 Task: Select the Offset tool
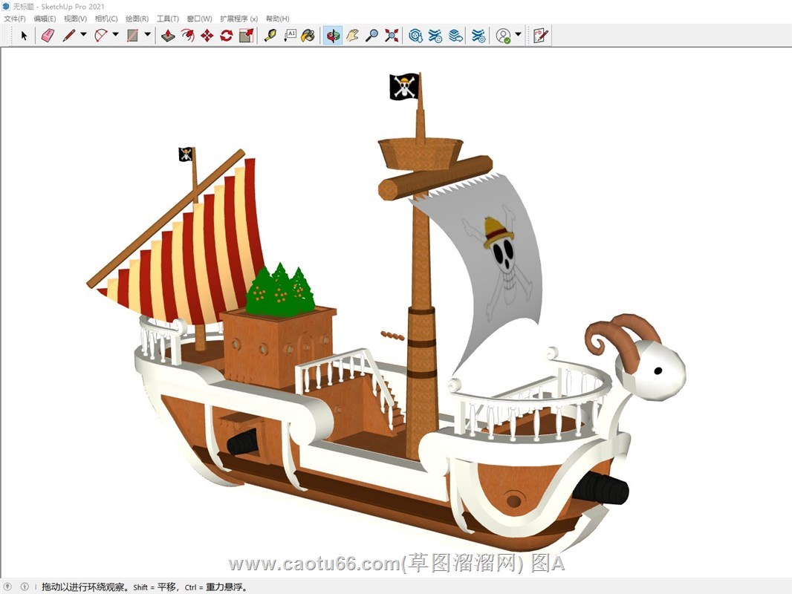click(x=188, y=36)
